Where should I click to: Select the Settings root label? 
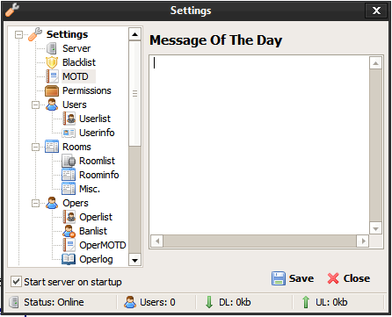pos(67,34)
